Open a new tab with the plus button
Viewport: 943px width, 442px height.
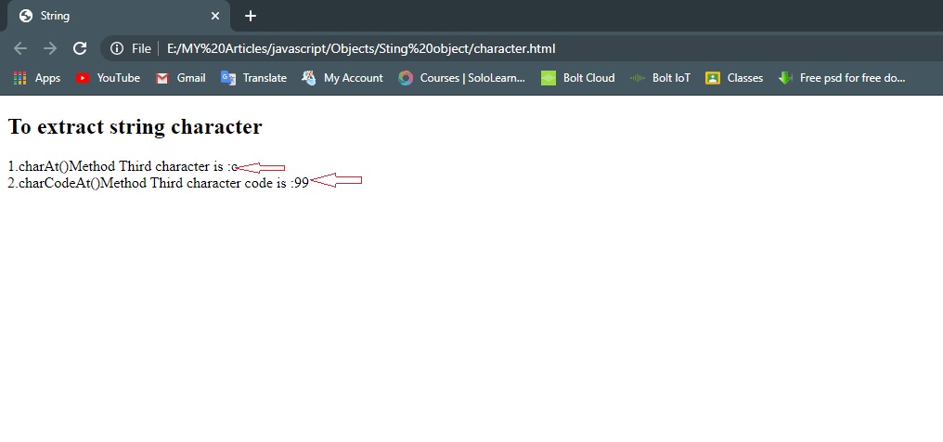251,16
